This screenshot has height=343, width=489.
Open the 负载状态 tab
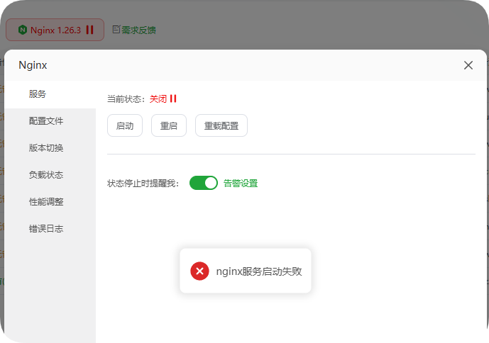click(x=50, y=175)
